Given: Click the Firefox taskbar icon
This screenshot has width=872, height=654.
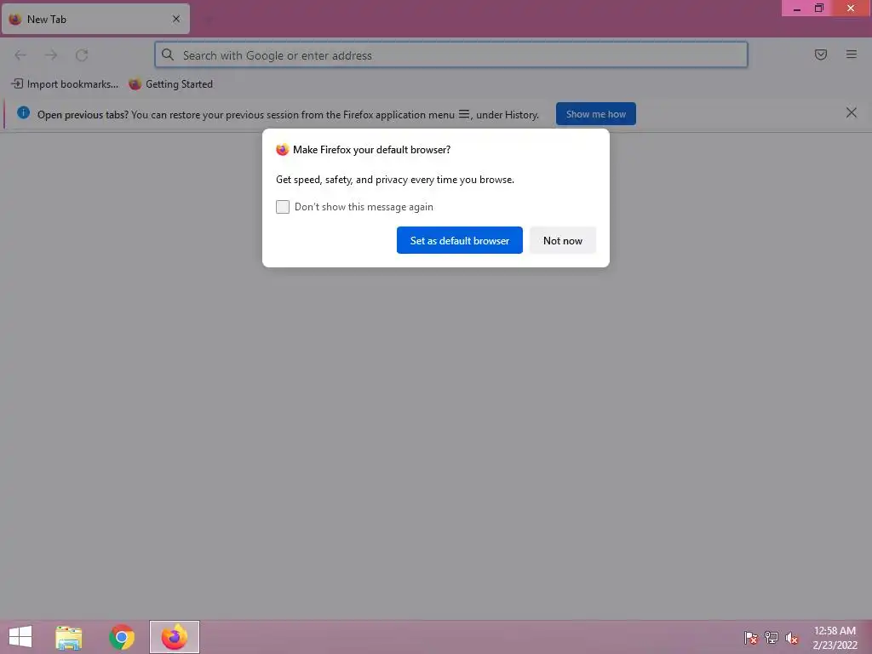Looking at the screenshot, I should click(x=175, y=637).
